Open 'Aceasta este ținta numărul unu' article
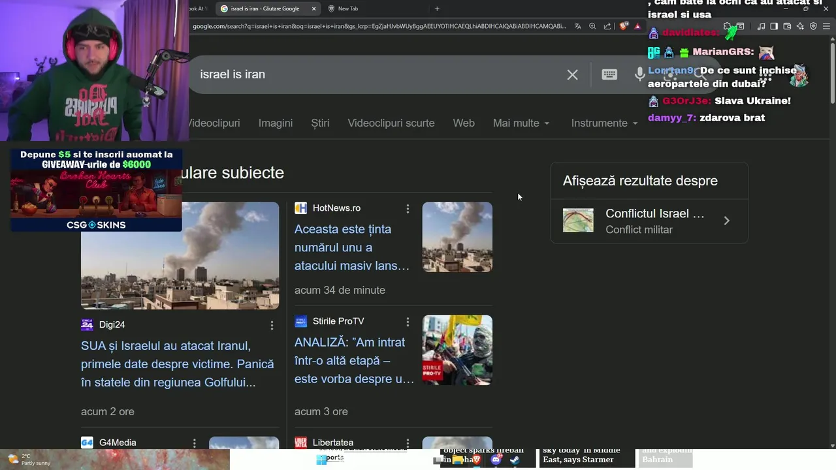 coord(352,247)
